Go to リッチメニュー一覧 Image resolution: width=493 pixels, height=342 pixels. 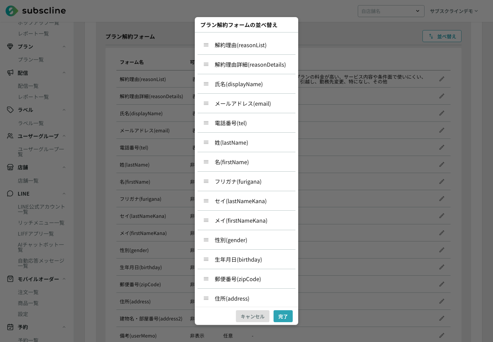(41, 223)
